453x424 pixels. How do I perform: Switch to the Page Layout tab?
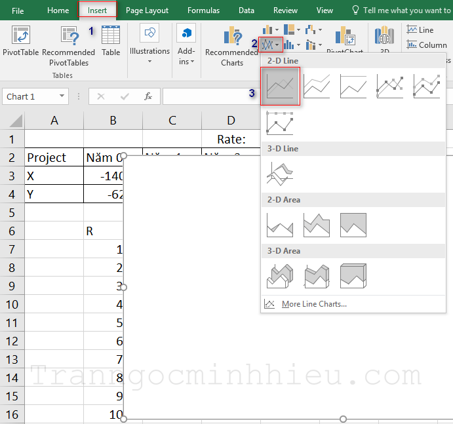click(147, 10)
